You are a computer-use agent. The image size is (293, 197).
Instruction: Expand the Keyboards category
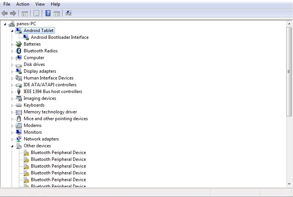coord(12,105)
